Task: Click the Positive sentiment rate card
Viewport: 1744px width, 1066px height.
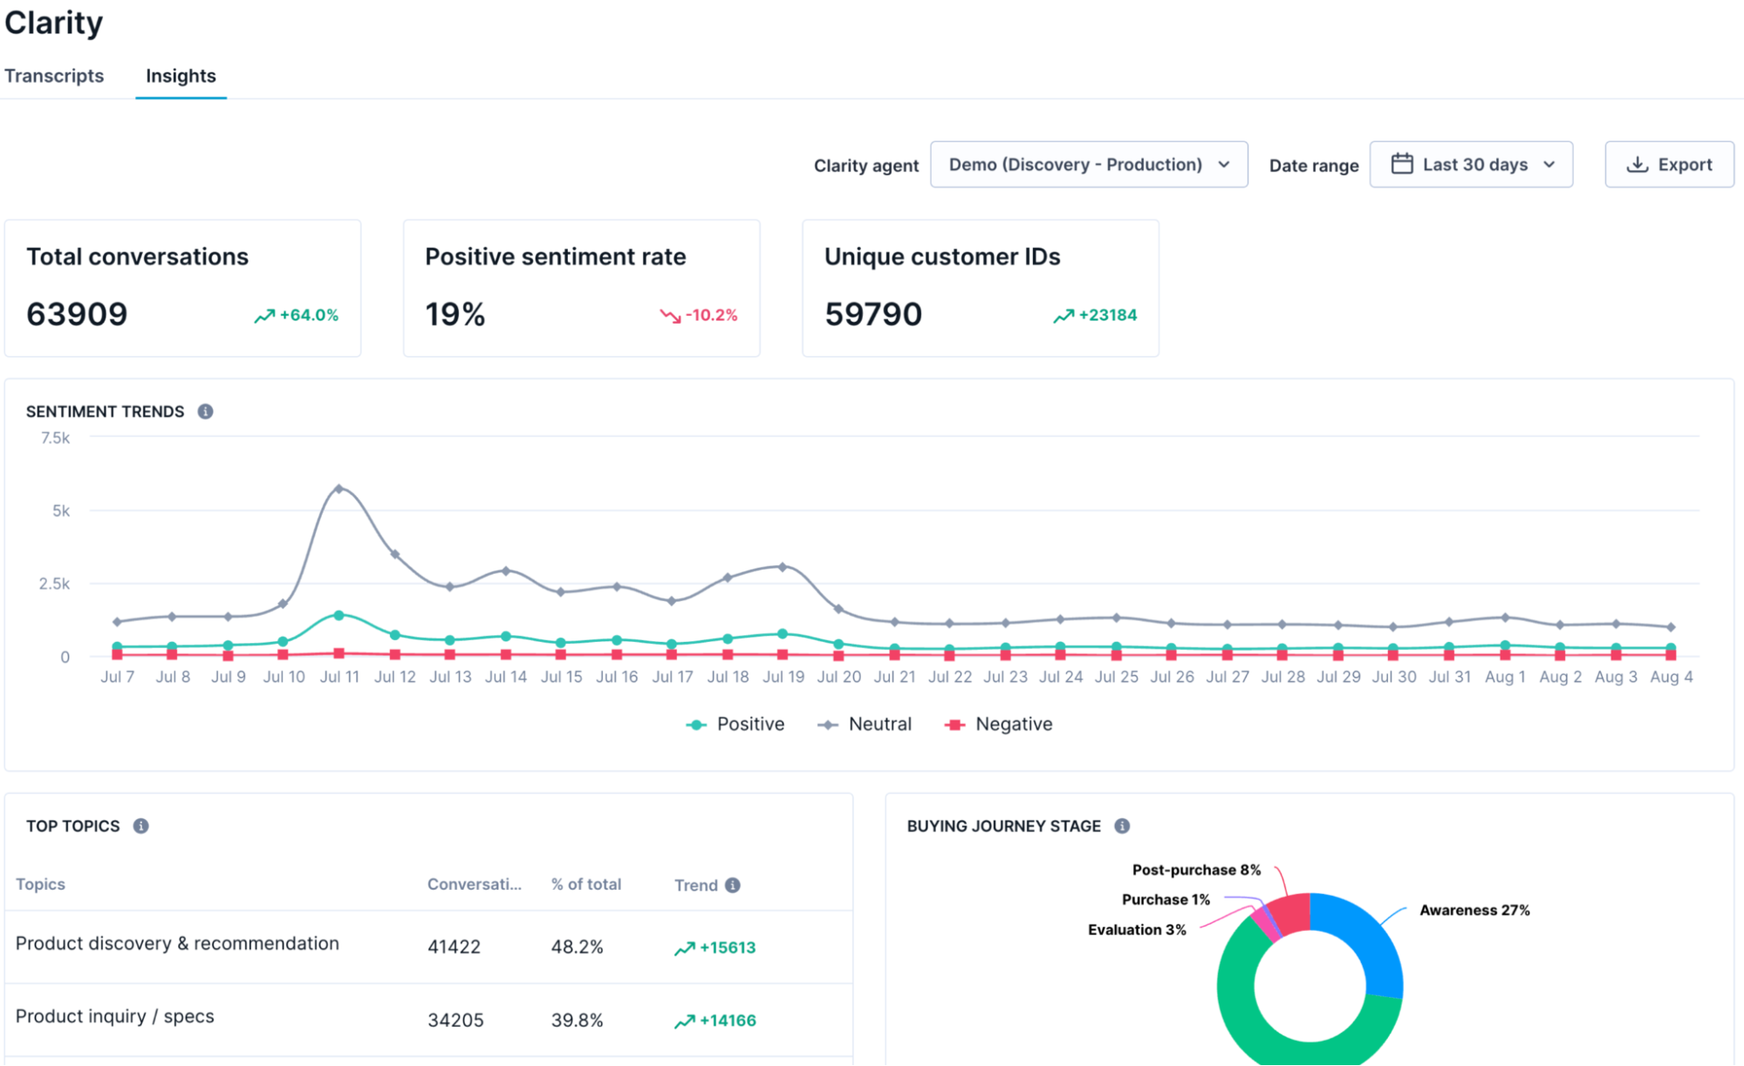Action: pos(581,288)
